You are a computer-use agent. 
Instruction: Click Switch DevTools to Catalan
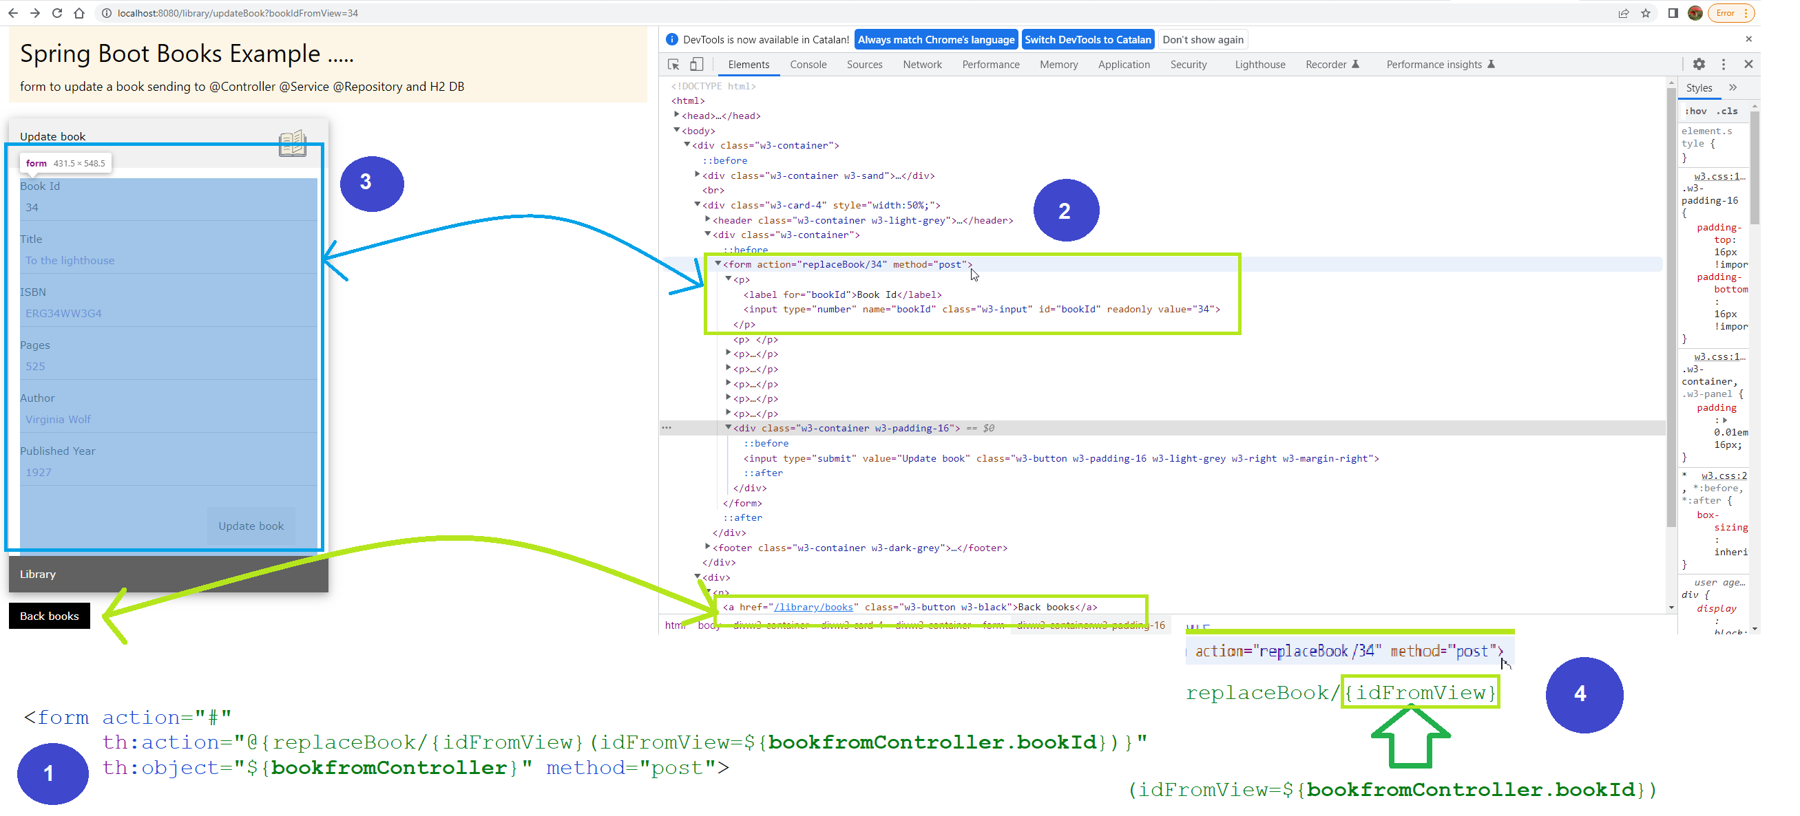pyautogui.click(x=1087, y=40)
